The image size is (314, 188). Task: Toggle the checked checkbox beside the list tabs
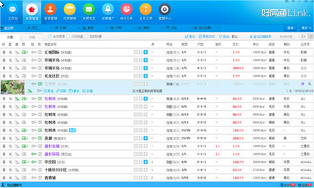[50, 36]
